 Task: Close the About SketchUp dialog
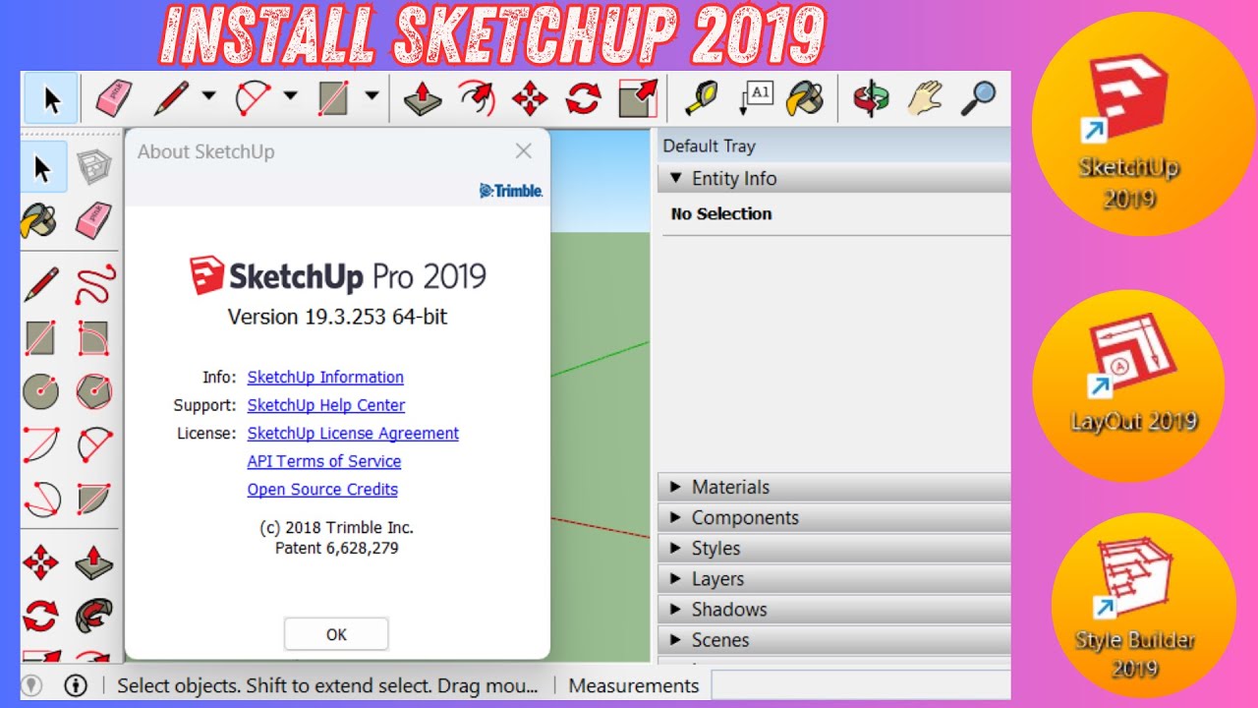(524, 150)
